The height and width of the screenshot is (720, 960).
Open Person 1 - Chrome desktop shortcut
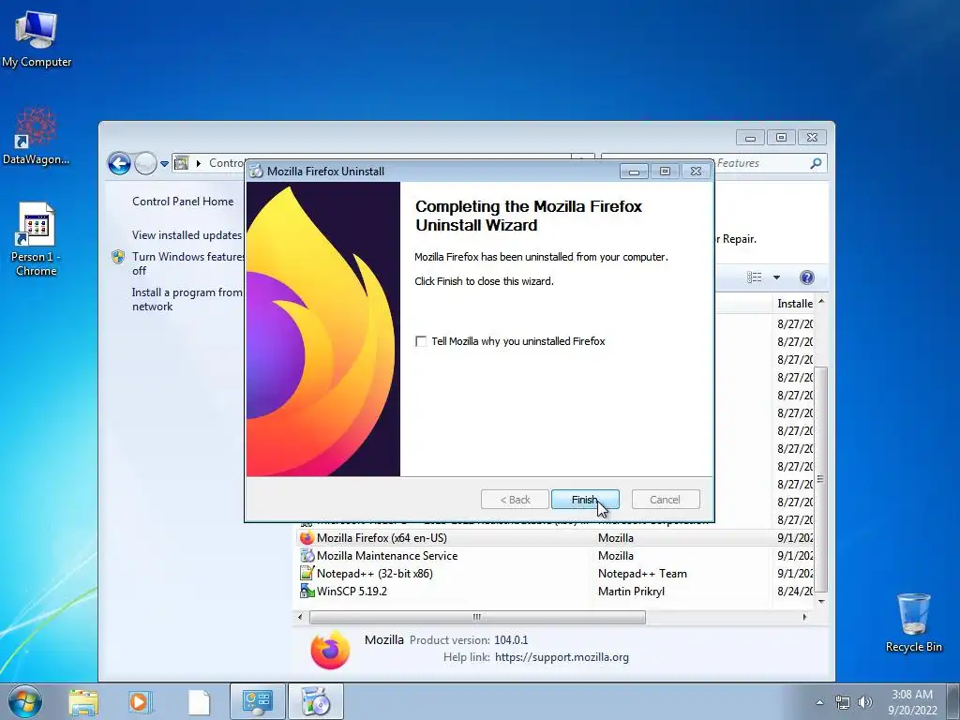pyautogui.click(x=37, y=239)
